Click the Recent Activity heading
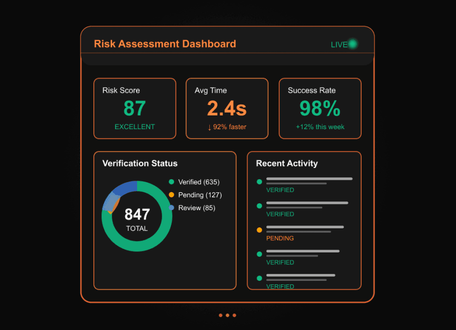The image size is (456, 330). tap(287, 164)
